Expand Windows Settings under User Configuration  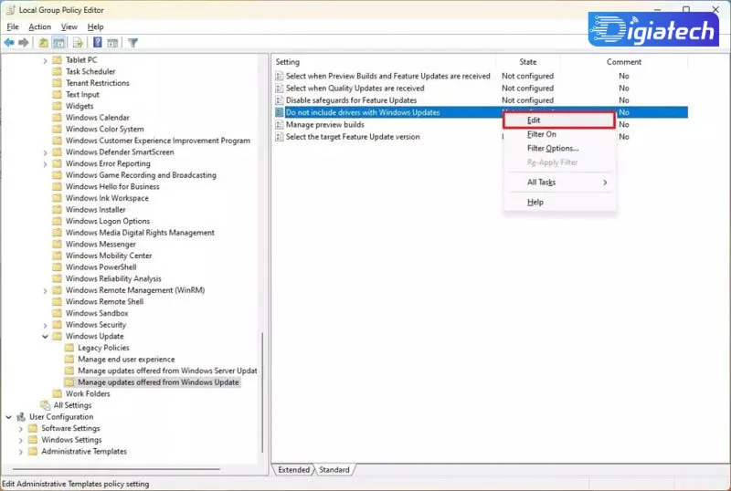[20, 440]
